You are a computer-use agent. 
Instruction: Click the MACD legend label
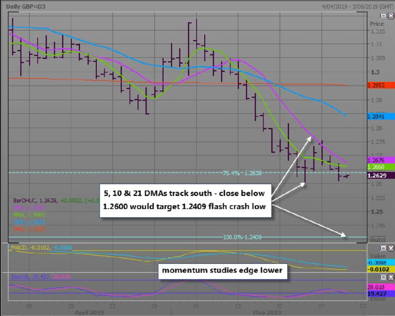pyautogui.click(x=19, y=247)
